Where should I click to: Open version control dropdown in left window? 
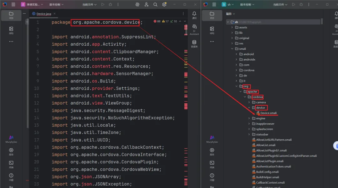tap(56, 4)
